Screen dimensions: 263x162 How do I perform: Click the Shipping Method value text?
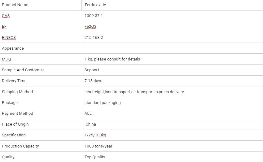pyautogui.click(x=134, y=92)
